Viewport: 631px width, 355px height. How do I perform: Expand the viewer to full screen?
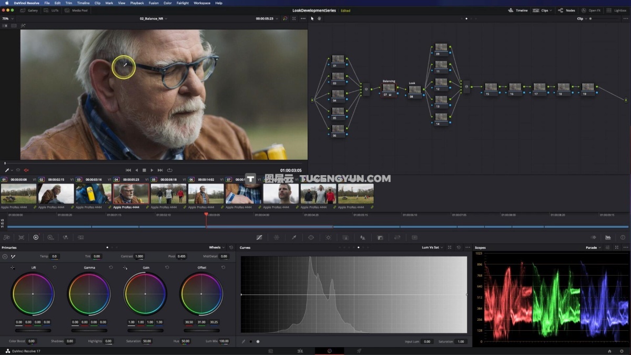pyautogui.click(x=294, y=18)
